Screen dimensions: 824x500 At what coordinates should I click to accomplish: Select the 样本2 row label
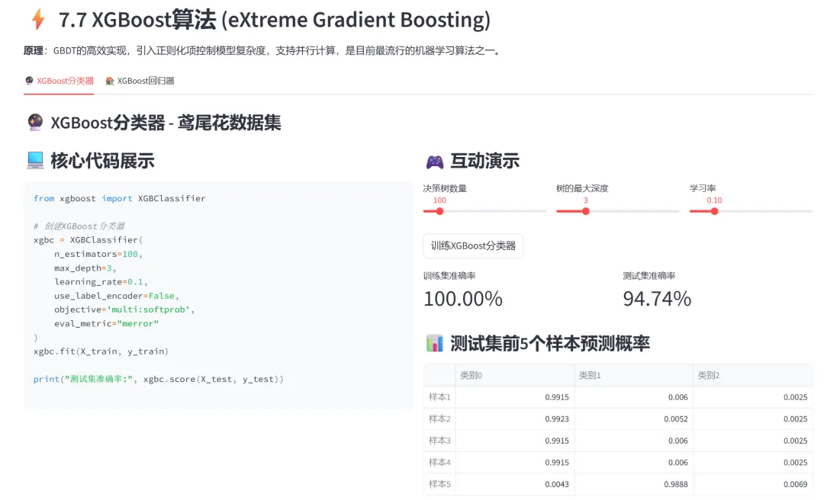tap(439, 419)
